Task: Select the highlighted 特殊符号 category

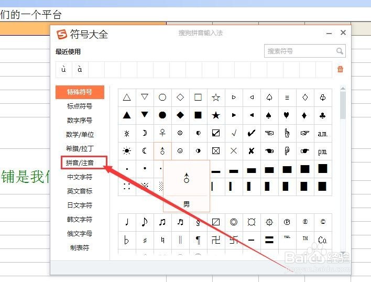Action: pos(80,92)
